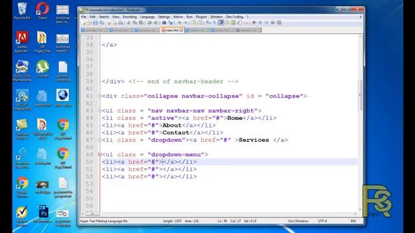This screenshot has width=415, height=233.
Task: Click the vertical scrollbar down arrow
Action: (360, 210)
